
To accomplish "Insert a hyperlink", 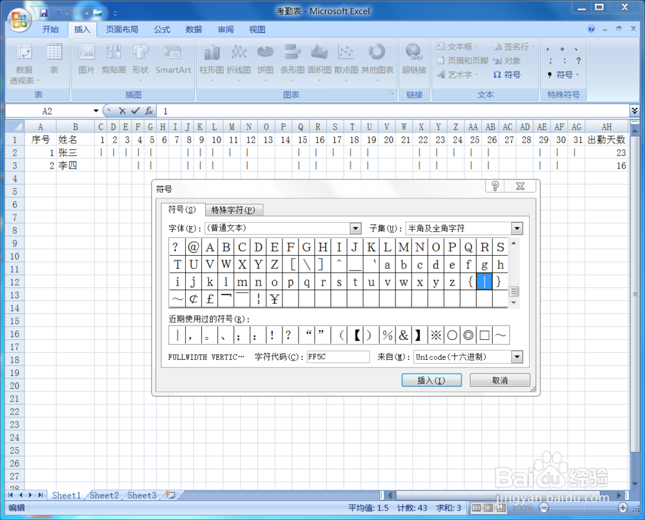I will 414,59.
